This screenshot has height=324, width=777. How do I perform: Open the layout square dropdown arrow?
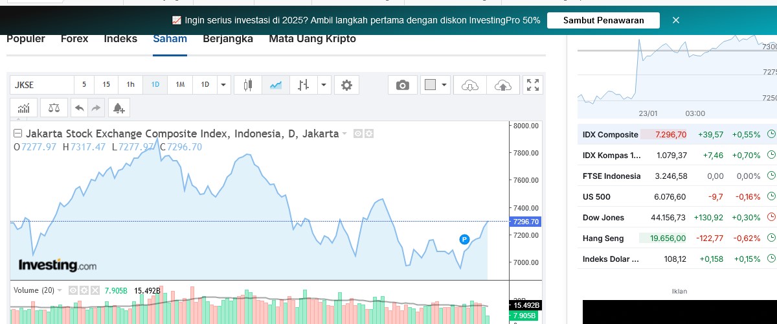[444, 84]
